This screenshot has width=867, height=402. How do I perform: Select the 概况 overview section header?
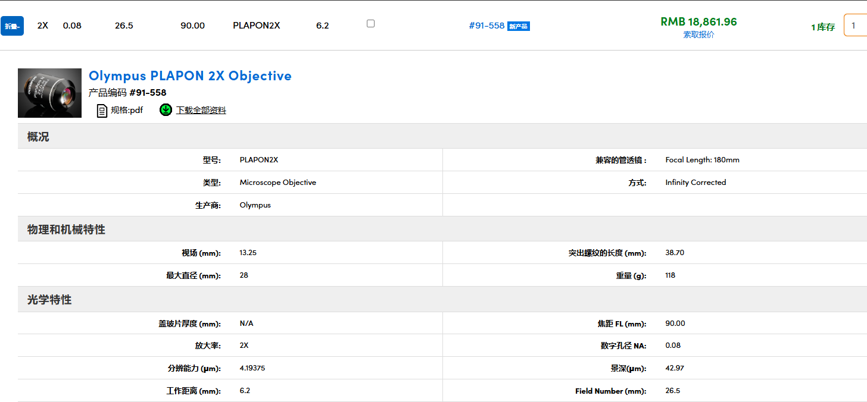point(38,137)
